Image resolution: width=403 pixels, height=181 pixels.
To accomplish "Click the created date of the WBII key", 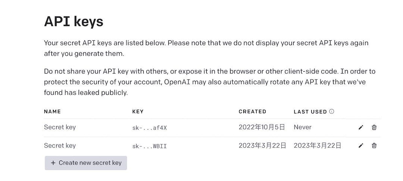I will point(262,145).
